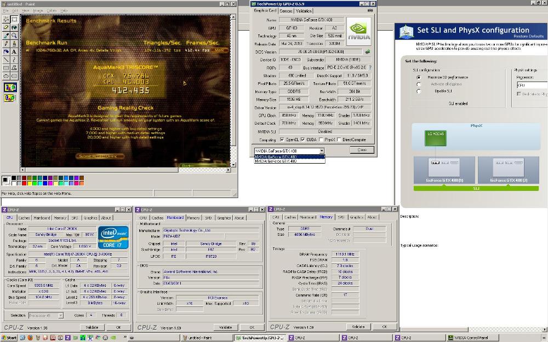Screen dimensions: 548x342
Task: Open the Colors menu in Paint
Action: [52, 11]
